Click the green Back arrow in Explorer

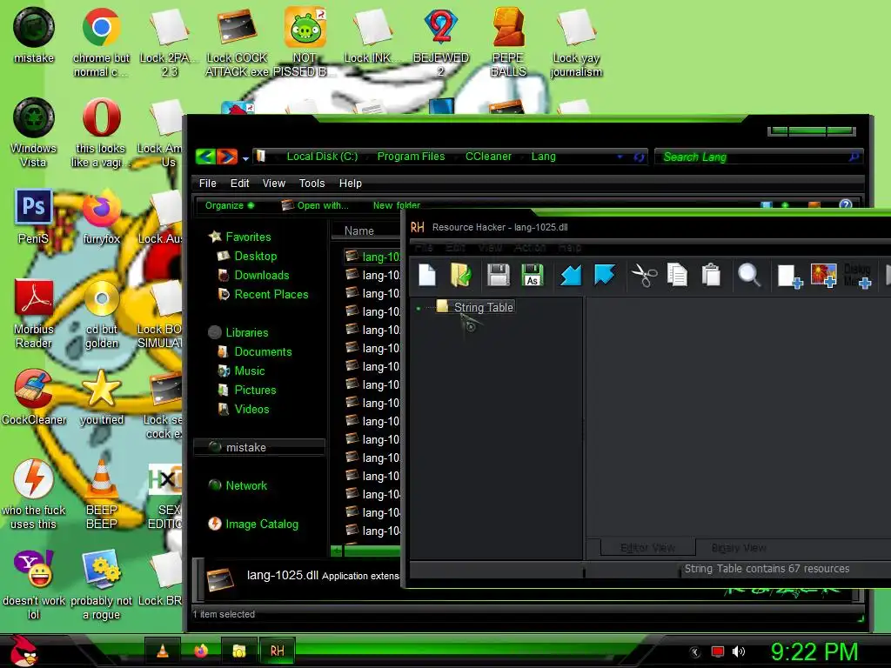tap(205, 157)
